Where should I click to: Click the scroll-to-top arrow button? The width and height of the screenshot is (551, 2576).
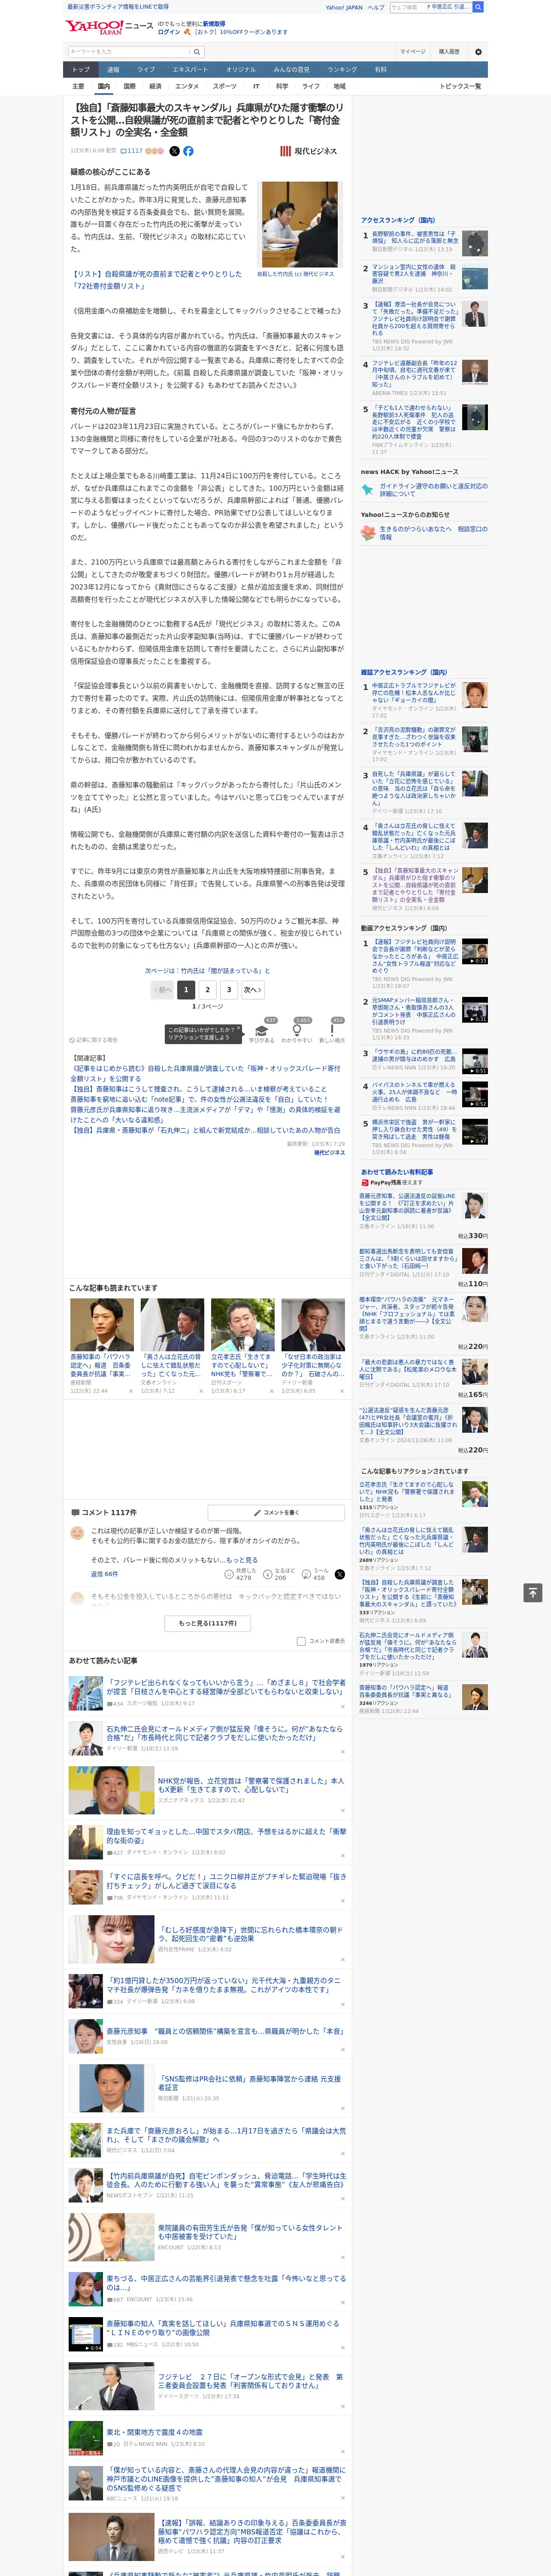[532, 1592]
